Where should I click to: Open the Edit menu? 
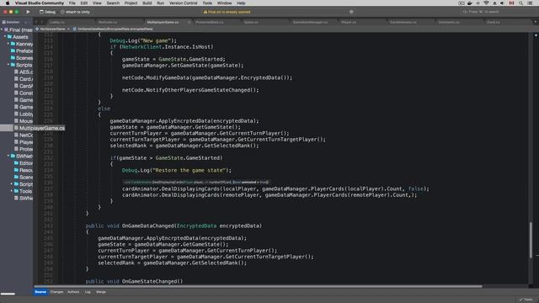click(x=84, y=3)
